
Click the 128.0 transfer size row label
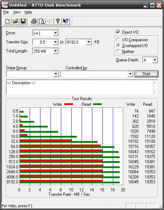click(x=13, y=152)
